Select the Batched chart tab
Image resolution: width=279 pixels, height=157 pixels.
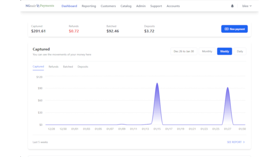(x=68, y=67)
